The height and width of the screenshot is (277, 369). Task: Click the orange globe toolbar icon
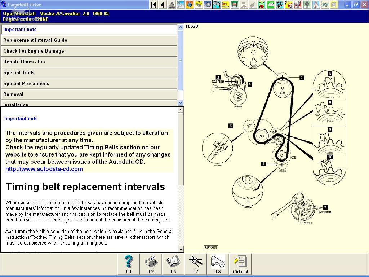tap(190, 4)
